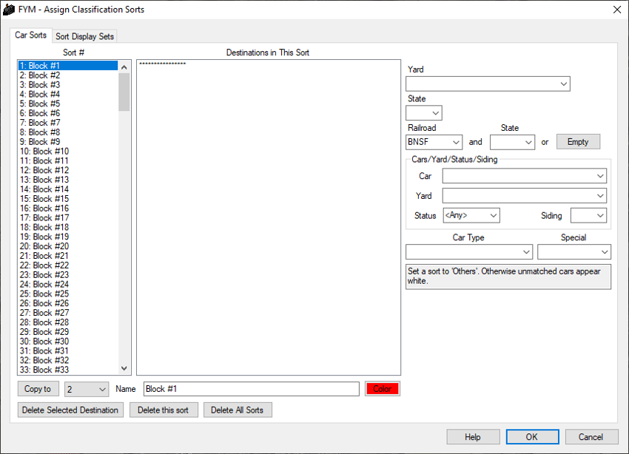Click Delete All Sorts button
The image size is (629, 454).
click(x=237, y=410)
